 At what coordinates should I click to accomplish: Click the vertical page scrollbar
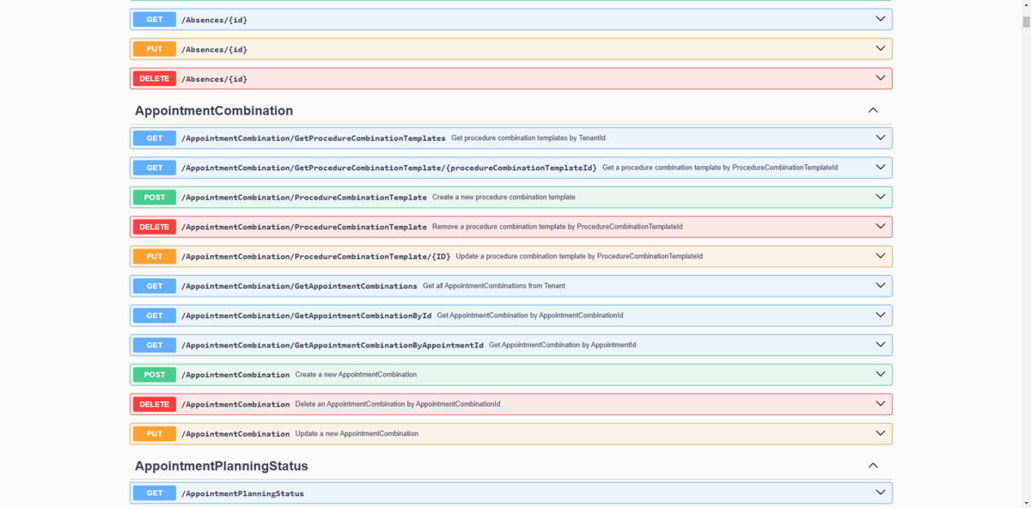click(x=1024, y=258)
